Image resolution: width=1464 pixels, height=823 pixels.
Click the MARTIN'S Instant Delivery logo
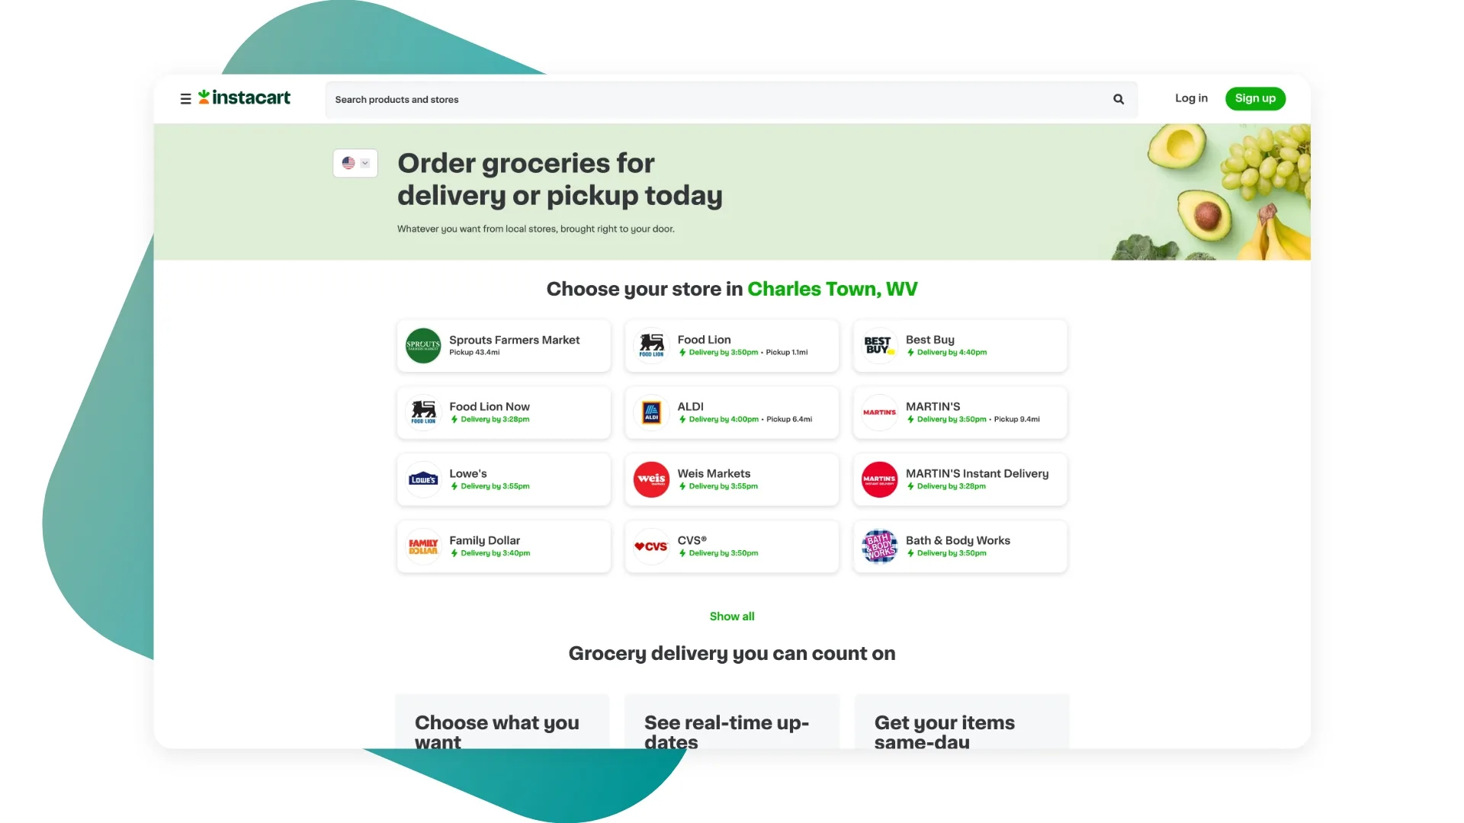pos(879,479)
